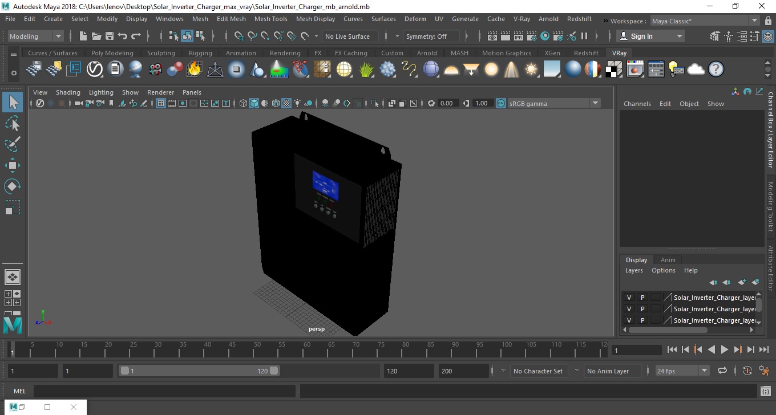Screen dimensions: 776x415
Task: Click the V-Ray logo shelf icon
Action: tap(95, 70)
